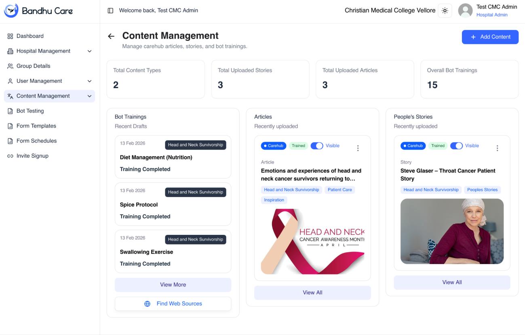Open Group Details in the sidebar
Image resolution: width=525 pixels, height=335 pixels.
[x=49, y=66]
